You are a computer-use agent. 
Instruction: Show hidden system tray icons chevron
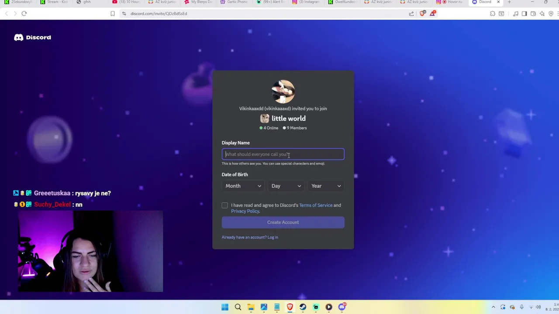tap(493, 307)
